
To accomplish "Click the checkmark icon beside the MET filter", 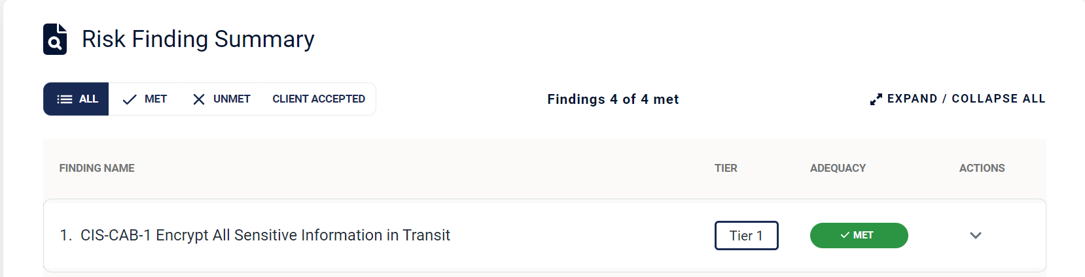I will coord(130,99).
